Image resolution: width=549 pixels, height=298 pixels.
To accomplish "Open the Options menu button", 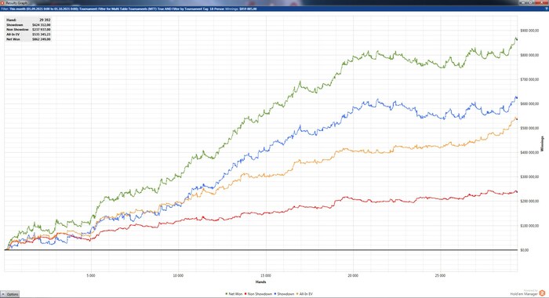I will click(x=9, y=294).
